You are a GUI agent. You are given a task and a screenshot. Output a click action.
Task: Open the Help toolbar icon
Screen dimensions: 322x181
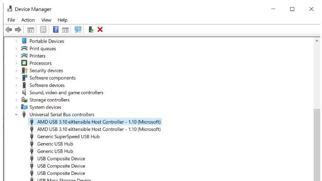point(56,29)
